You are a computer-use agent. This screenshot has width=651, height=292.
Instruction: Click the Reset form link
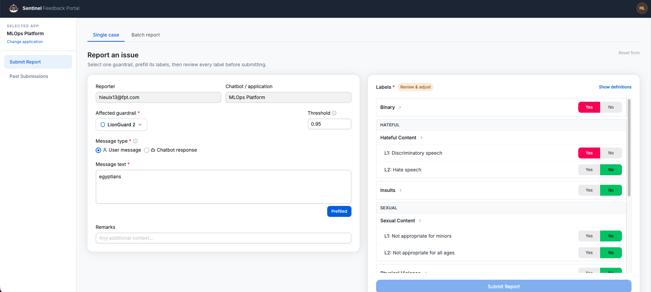629,53
